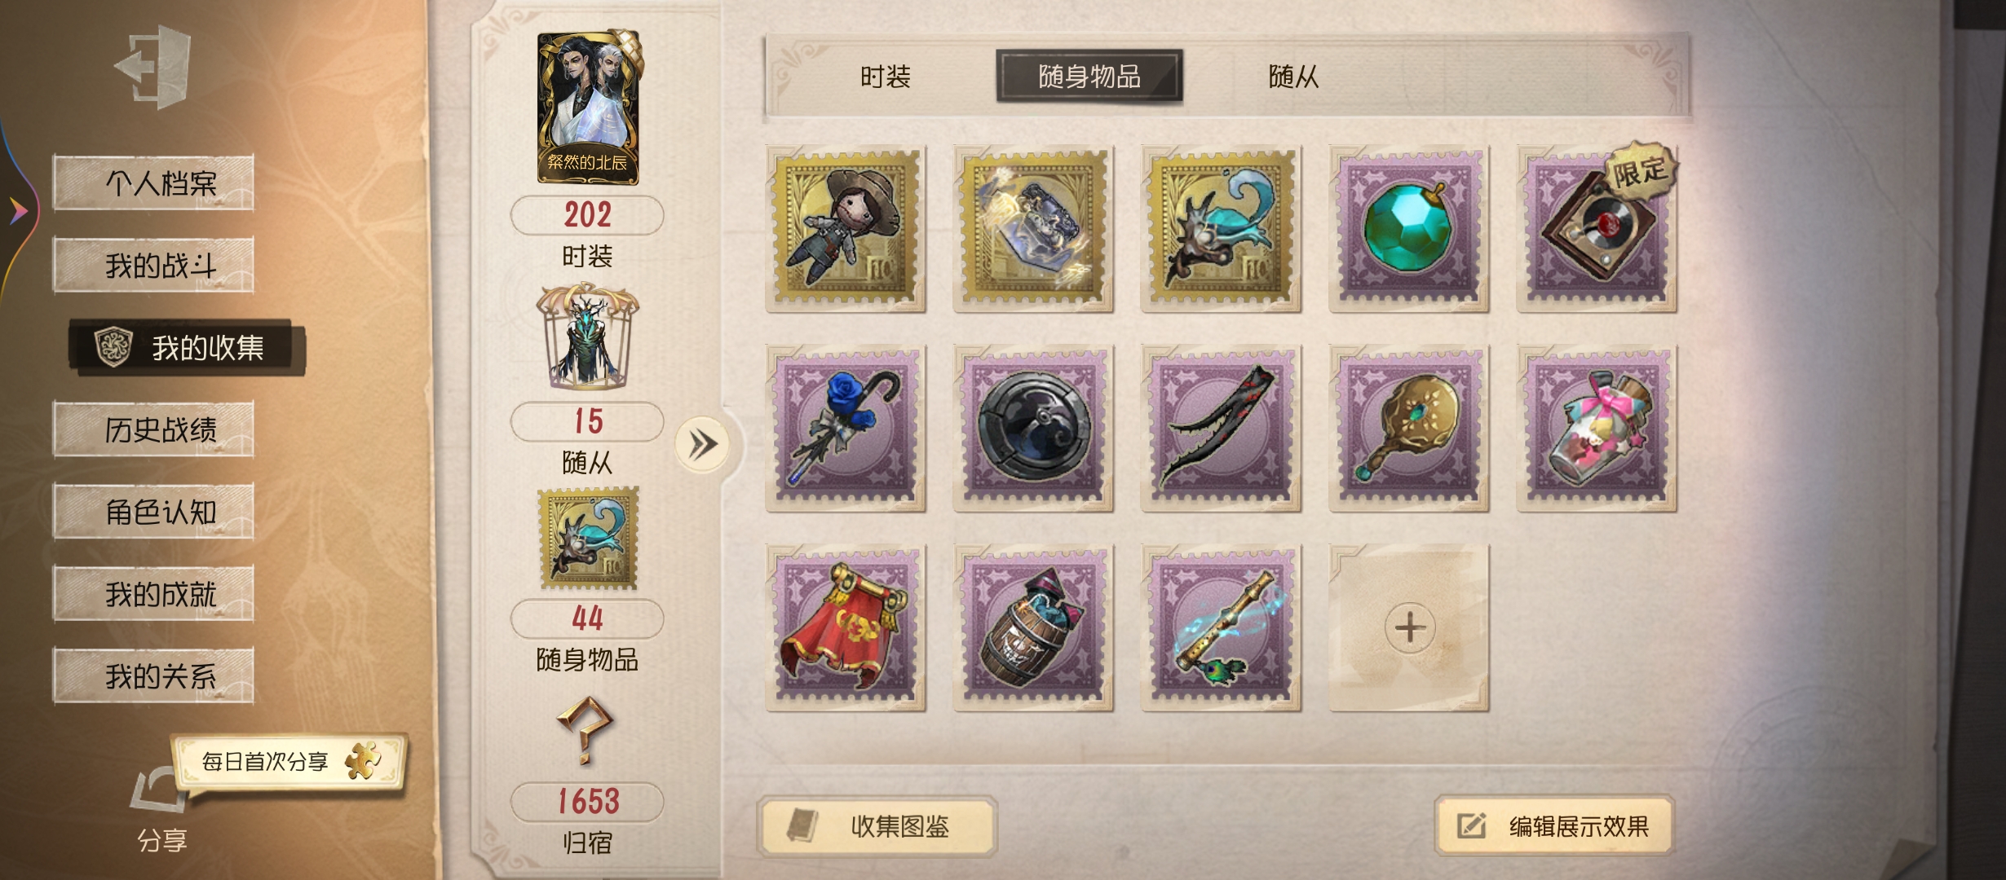Add accessory in empty plus slot
The width and height of the screenshot is (2006, 880).
[1410, 627]
